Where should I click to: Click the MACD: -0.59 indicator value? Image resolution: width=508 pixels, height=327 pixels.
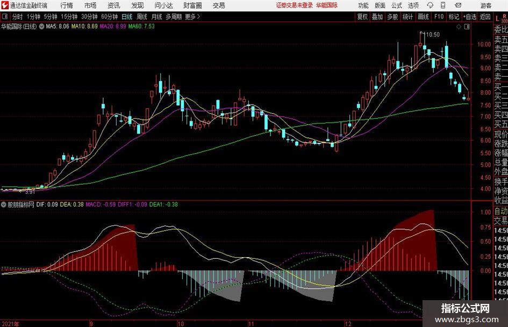pyautogui.click(x=101, y=205)
